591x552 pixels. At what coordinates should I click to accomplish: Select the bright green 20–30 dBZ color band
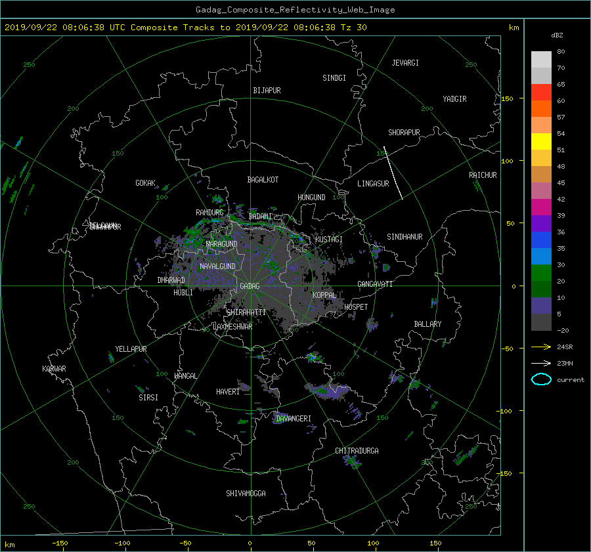[x=541, y=273]
